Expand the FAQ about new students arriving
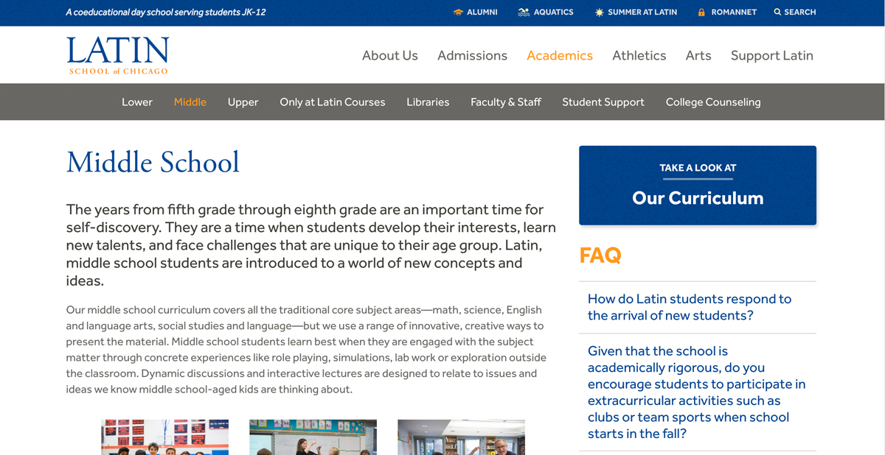This screenshot has height=455, width=885. [689, 307]
